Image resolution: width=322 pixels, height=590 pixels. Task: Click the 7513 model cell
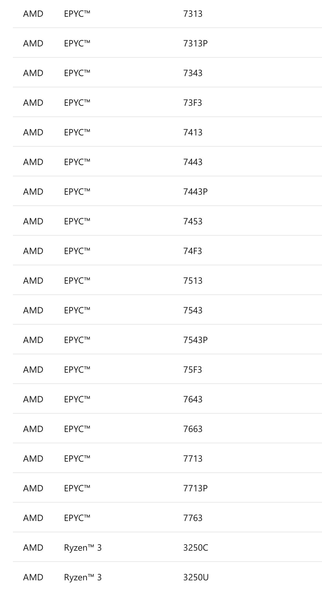tap(193, 281)
